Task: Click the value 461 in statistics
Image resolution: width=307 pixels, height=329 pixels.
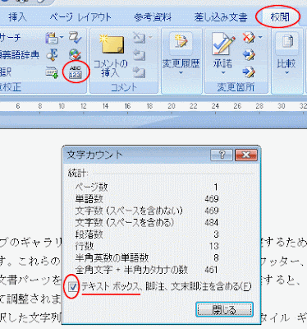Action: click(x=212, y=270)
